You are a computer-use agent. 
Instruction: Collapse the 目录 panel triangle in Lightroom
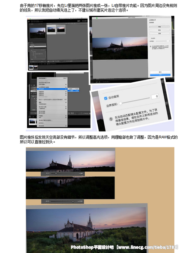31,85
